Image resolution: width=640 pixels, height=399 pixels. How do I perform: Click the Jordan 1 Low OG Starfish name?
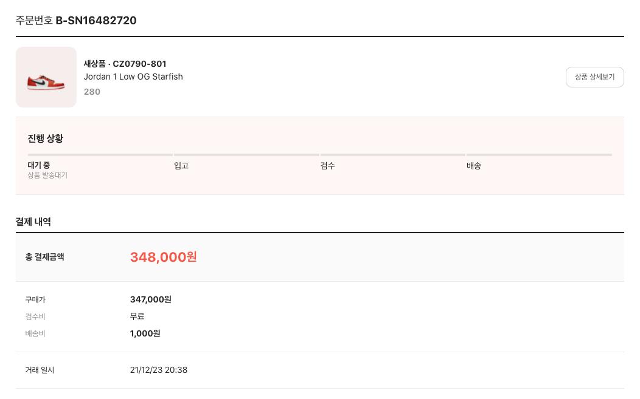coord(133,77)
